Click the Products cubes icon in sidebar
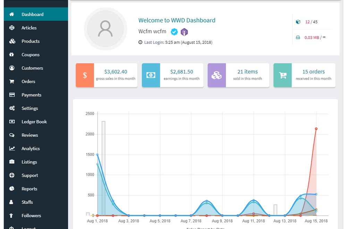 tap(12, 41)
